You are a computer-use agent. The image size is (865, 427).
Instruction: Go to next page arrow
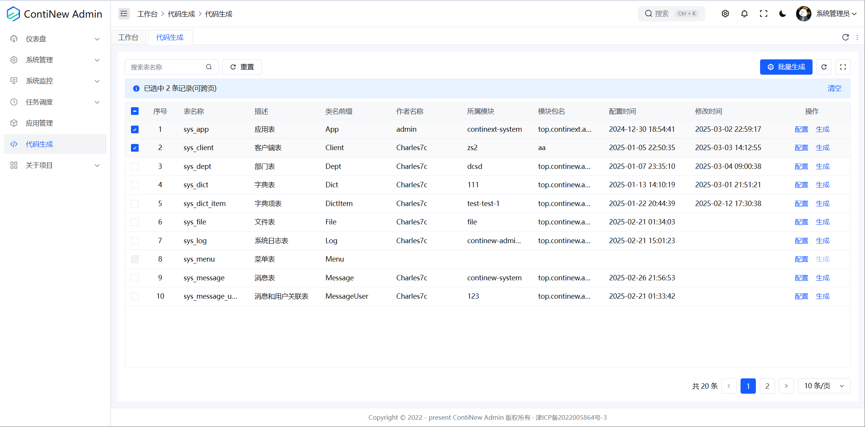787,386
